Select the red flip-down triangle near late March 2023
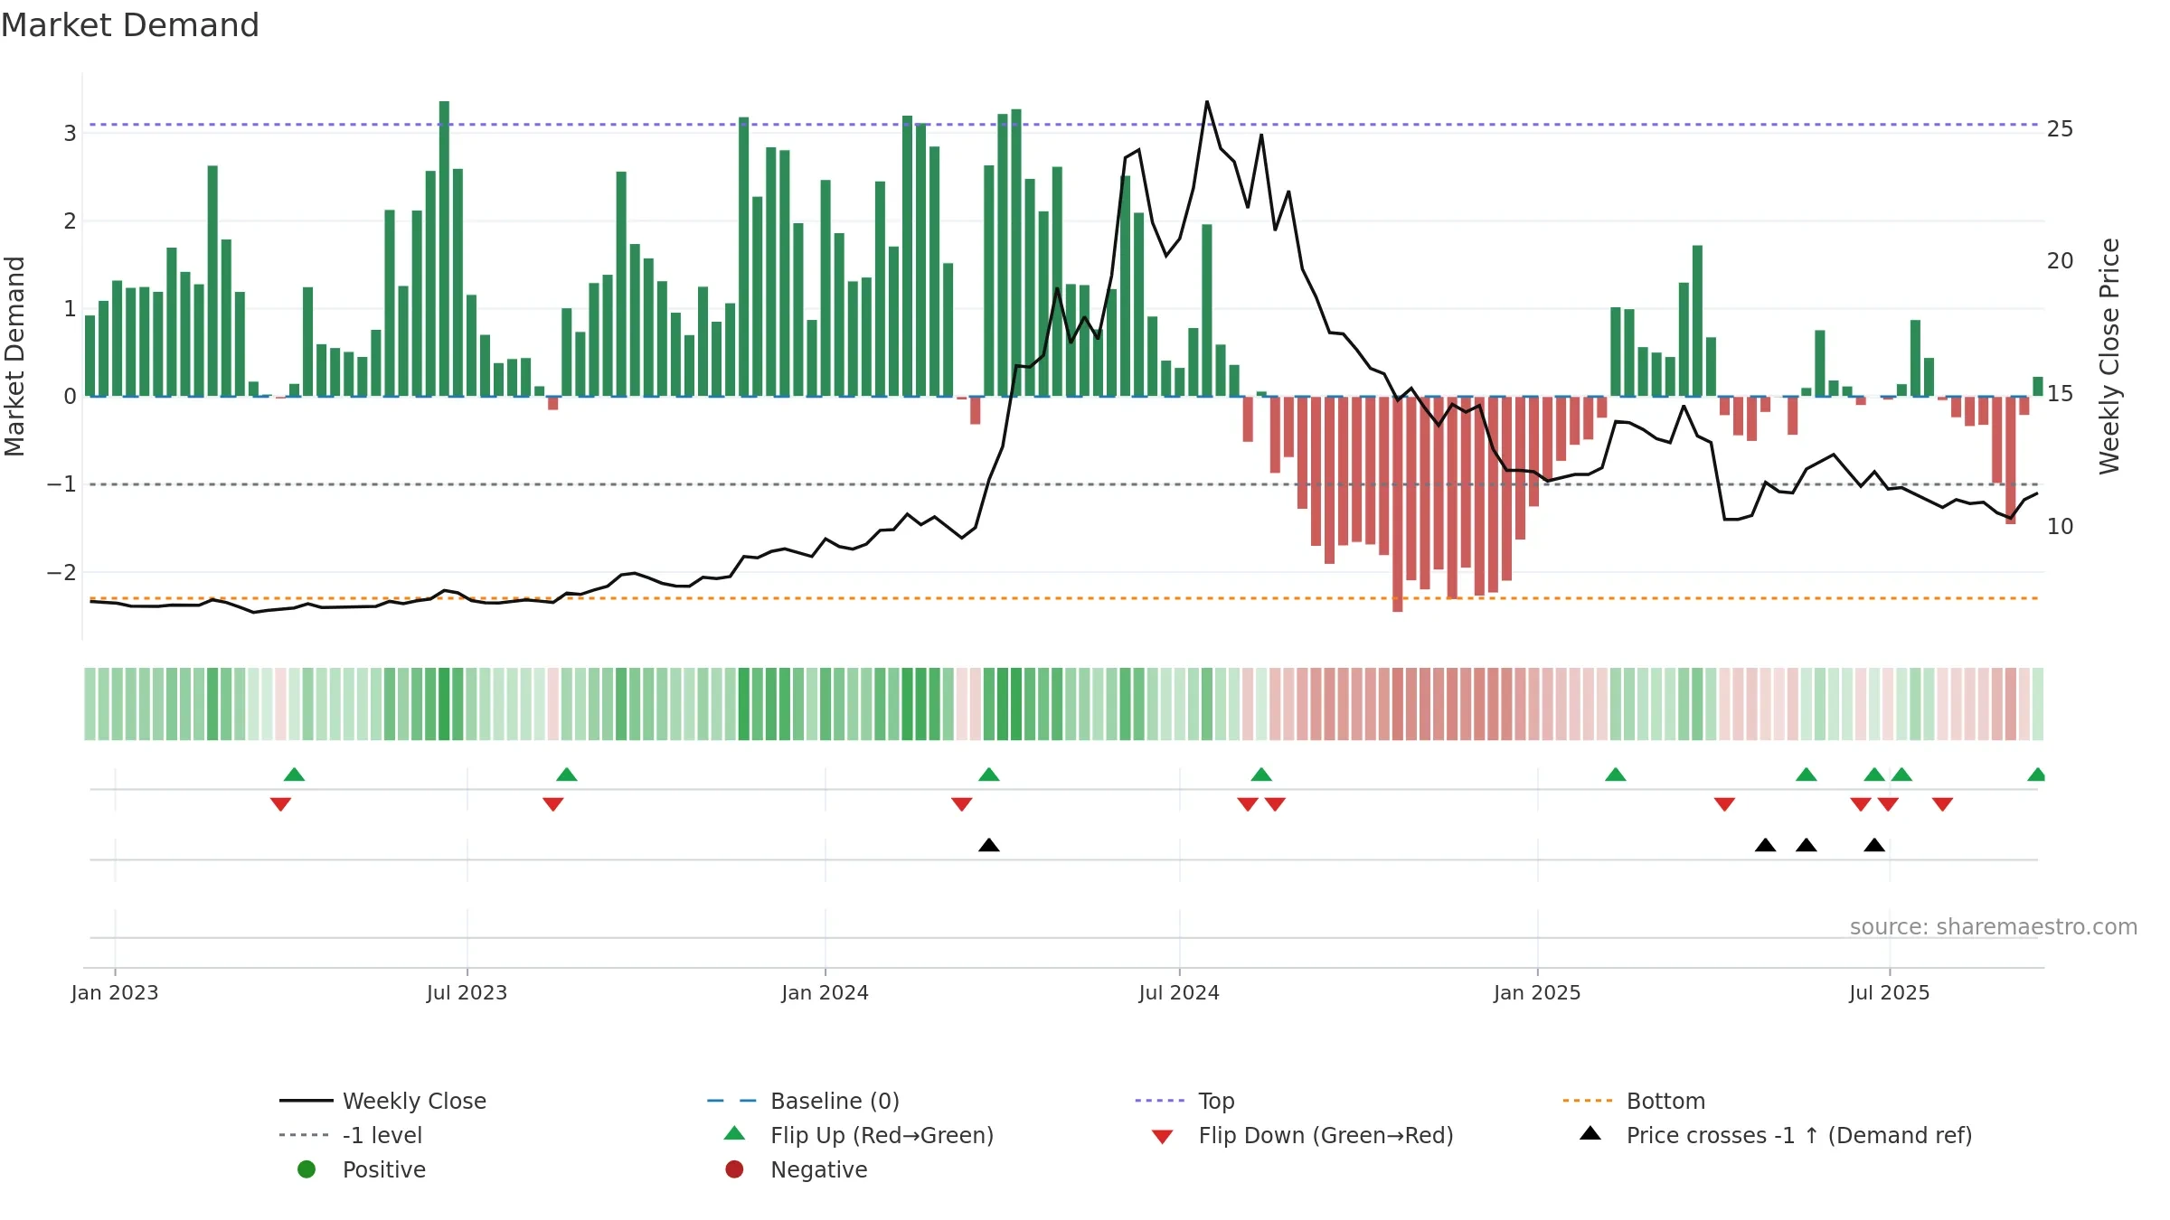This screenshot has height=1220, width=2170. pos(280,804)
